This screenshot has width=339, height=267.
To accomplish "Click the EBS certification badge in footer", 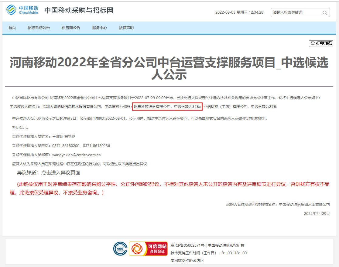I will point(120,249).
